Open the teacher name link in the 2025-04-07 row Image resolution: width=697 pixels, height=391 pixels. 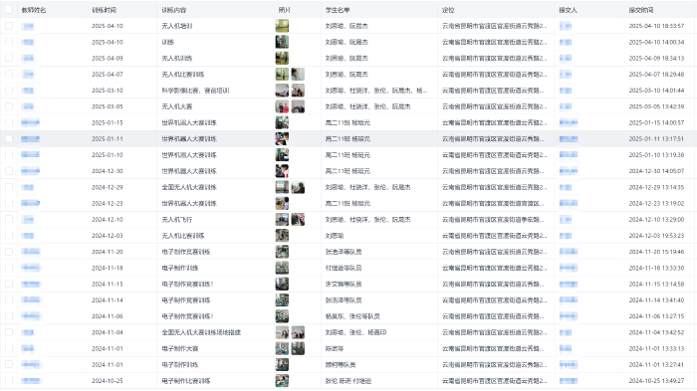pos(28,75)
